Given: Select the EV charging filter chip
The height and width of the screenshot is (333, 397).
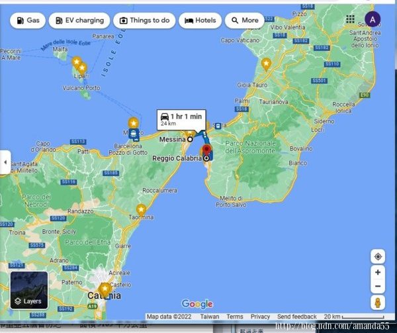Looking at the screenshot, I should [x=79, y=21].
